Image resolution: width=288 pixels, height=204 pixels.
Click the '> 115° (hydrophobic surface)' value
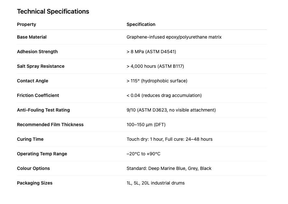(157, 81)
